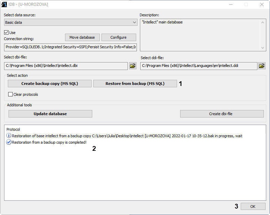Click the IDB application icon in title bar
The width and height of the screenshot is (270, 215).
(x=4, y=4)
